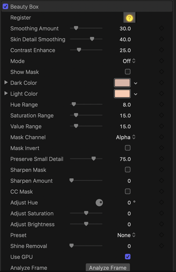Click the Analyze Frame button
The image size is (176, 272).
tap(108, 268)
